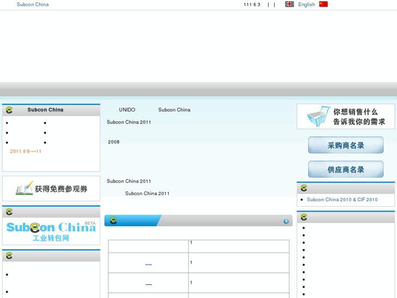Screen dimensions: 397x298
Task: Click the Subcon China panel header icon
Action: pos(9,110)
